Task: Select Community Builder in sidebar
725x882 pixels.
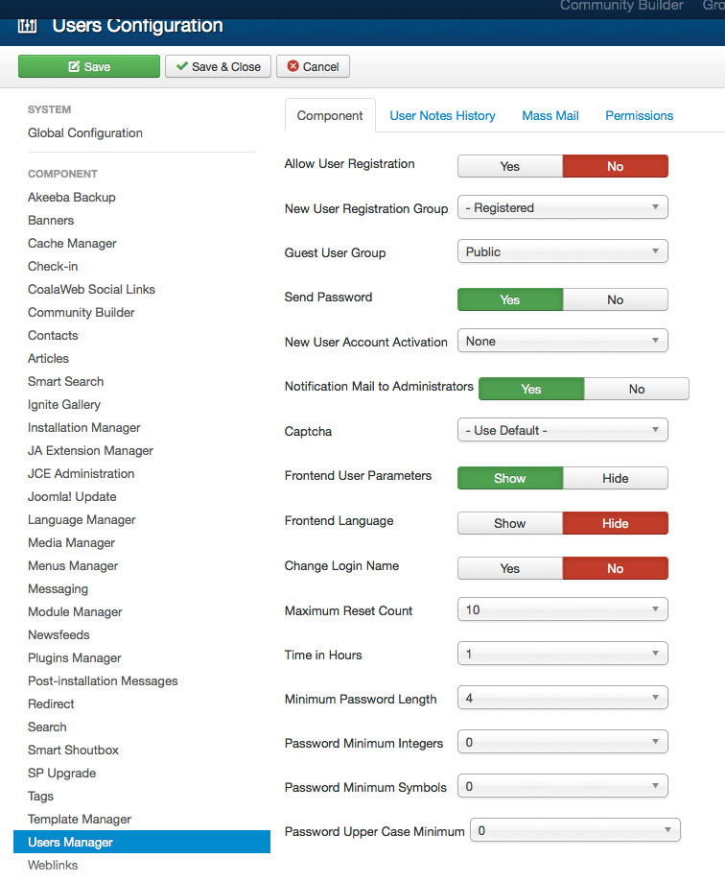Action: click(81, 313)
